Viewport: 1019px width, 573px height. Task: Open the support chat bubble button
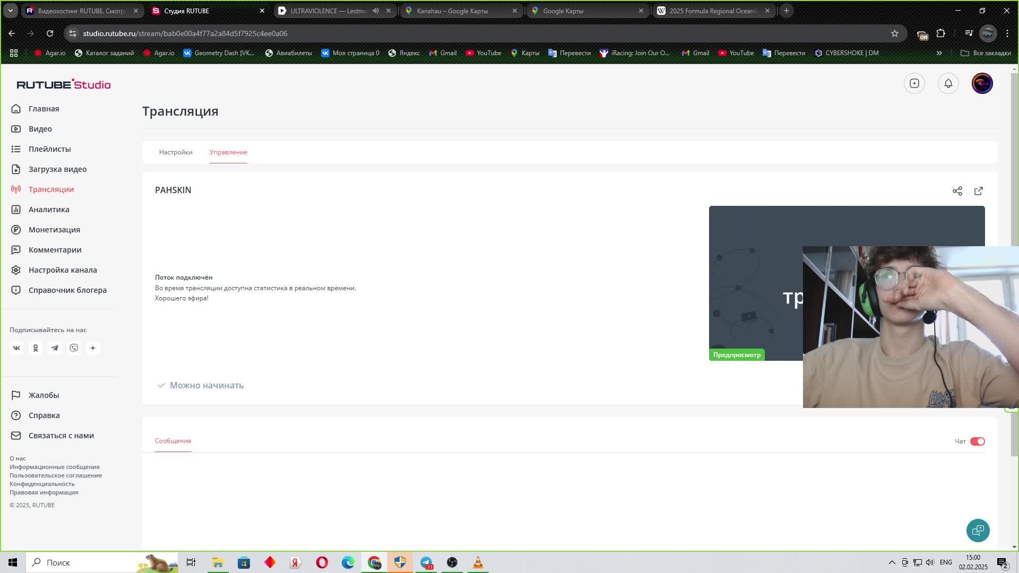pyautogui.click(x=978, y=531)
